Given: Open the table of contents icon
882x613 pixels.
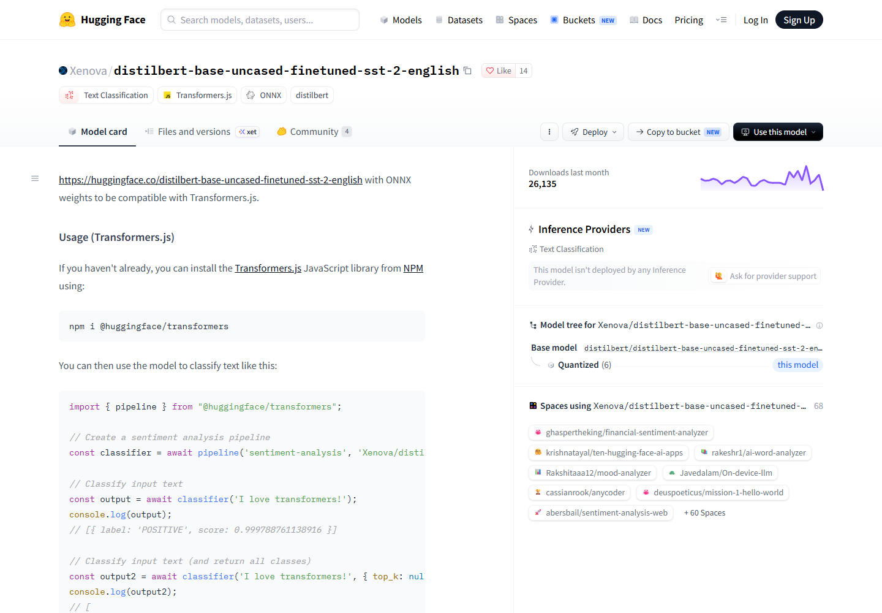Looking at the screenshot, I should point(35,178).
